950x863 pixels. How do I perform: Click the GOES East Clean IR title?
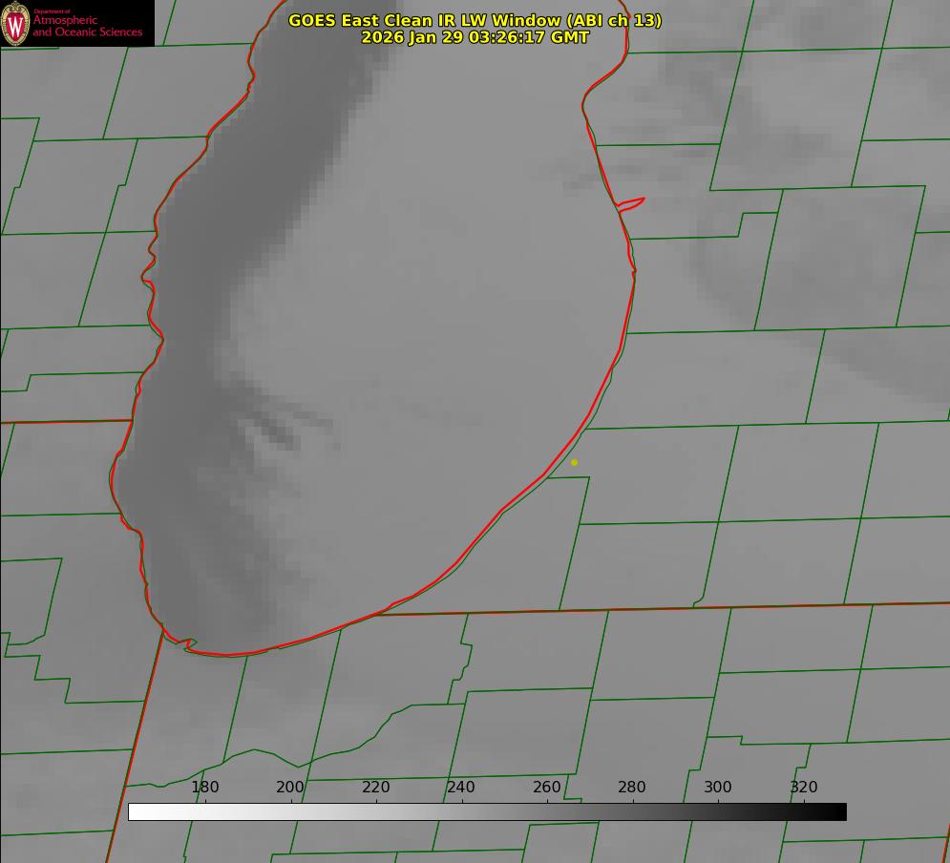click(475, 20)
